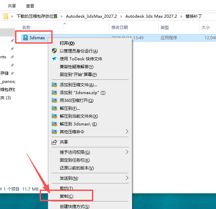Choose 共享 in context menu
This screenshot has width=216, height=209.
tap(90, 142)
